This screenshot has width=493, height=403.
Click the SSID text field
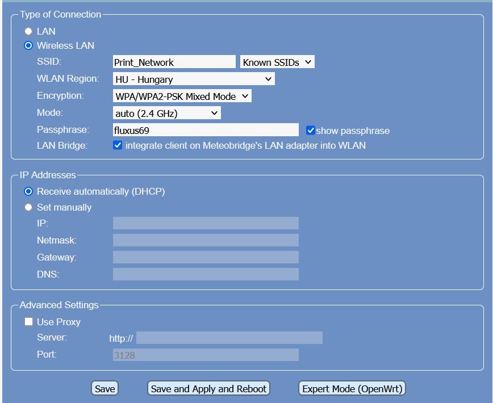point(174,62)
